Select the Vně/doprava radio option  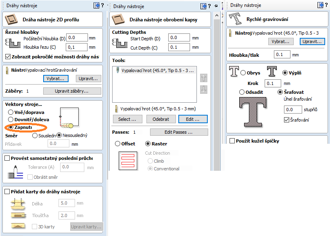[11, 112]
